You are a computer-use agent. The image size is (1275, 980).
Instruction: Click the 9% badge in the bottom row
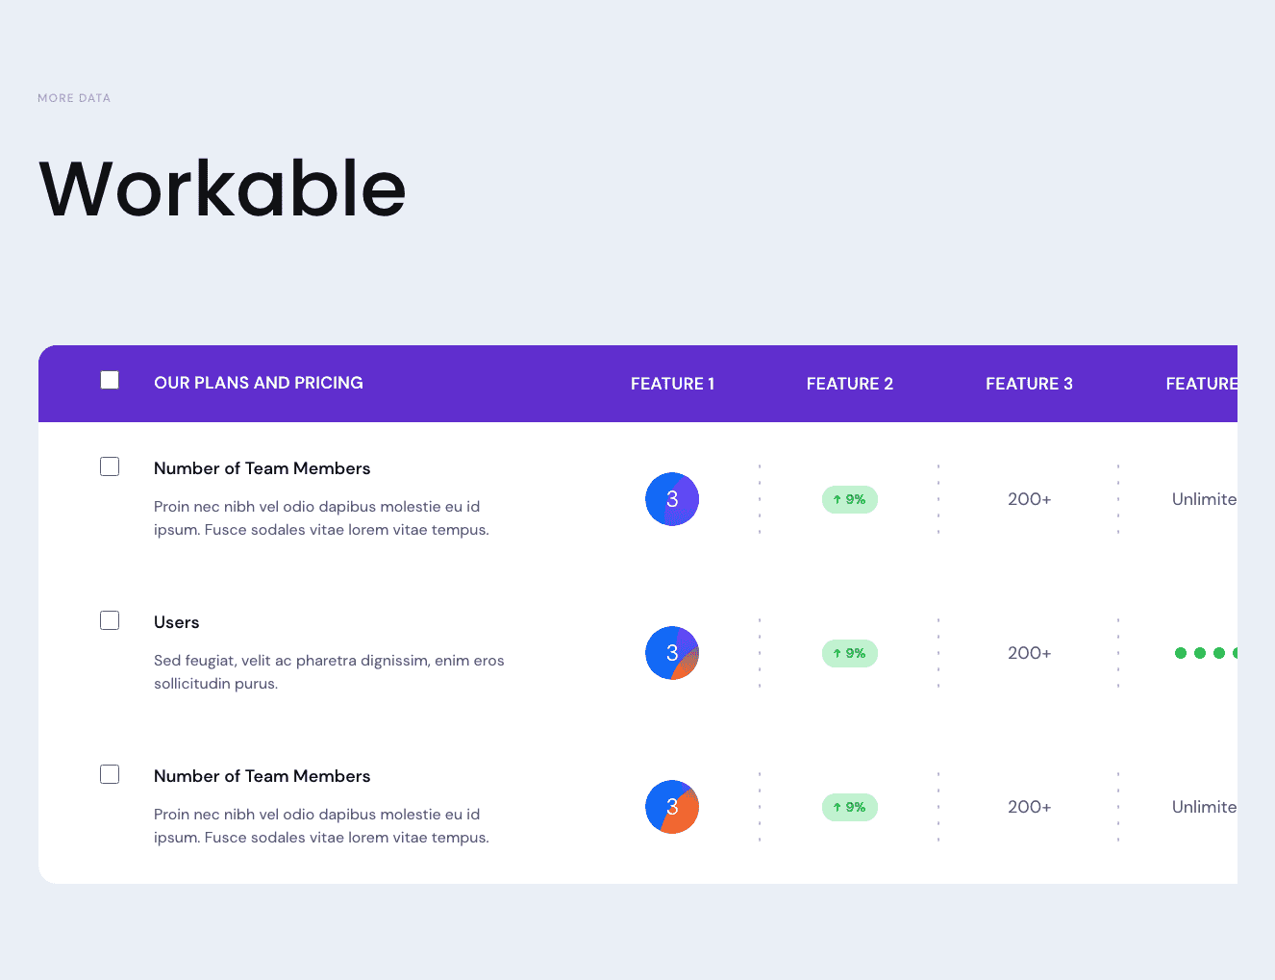pos(849,807)
